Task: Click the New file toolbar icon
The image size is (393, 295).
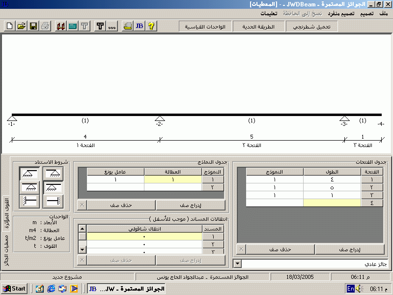Action: tap(10, 26)
